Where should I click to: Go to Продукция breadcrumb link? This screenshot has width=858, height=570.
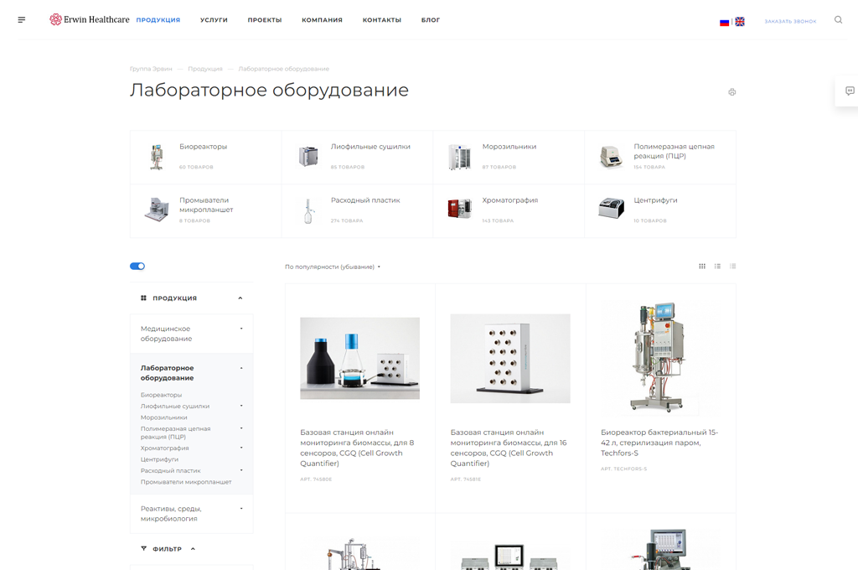tap(205, 69)
